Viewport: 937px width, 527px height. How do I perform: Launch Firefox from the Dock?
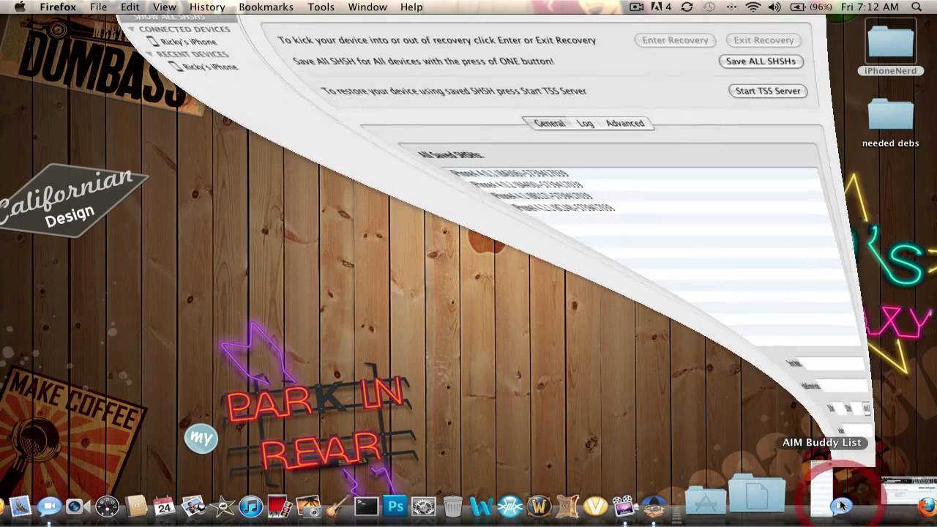click(x=927, y=506)
